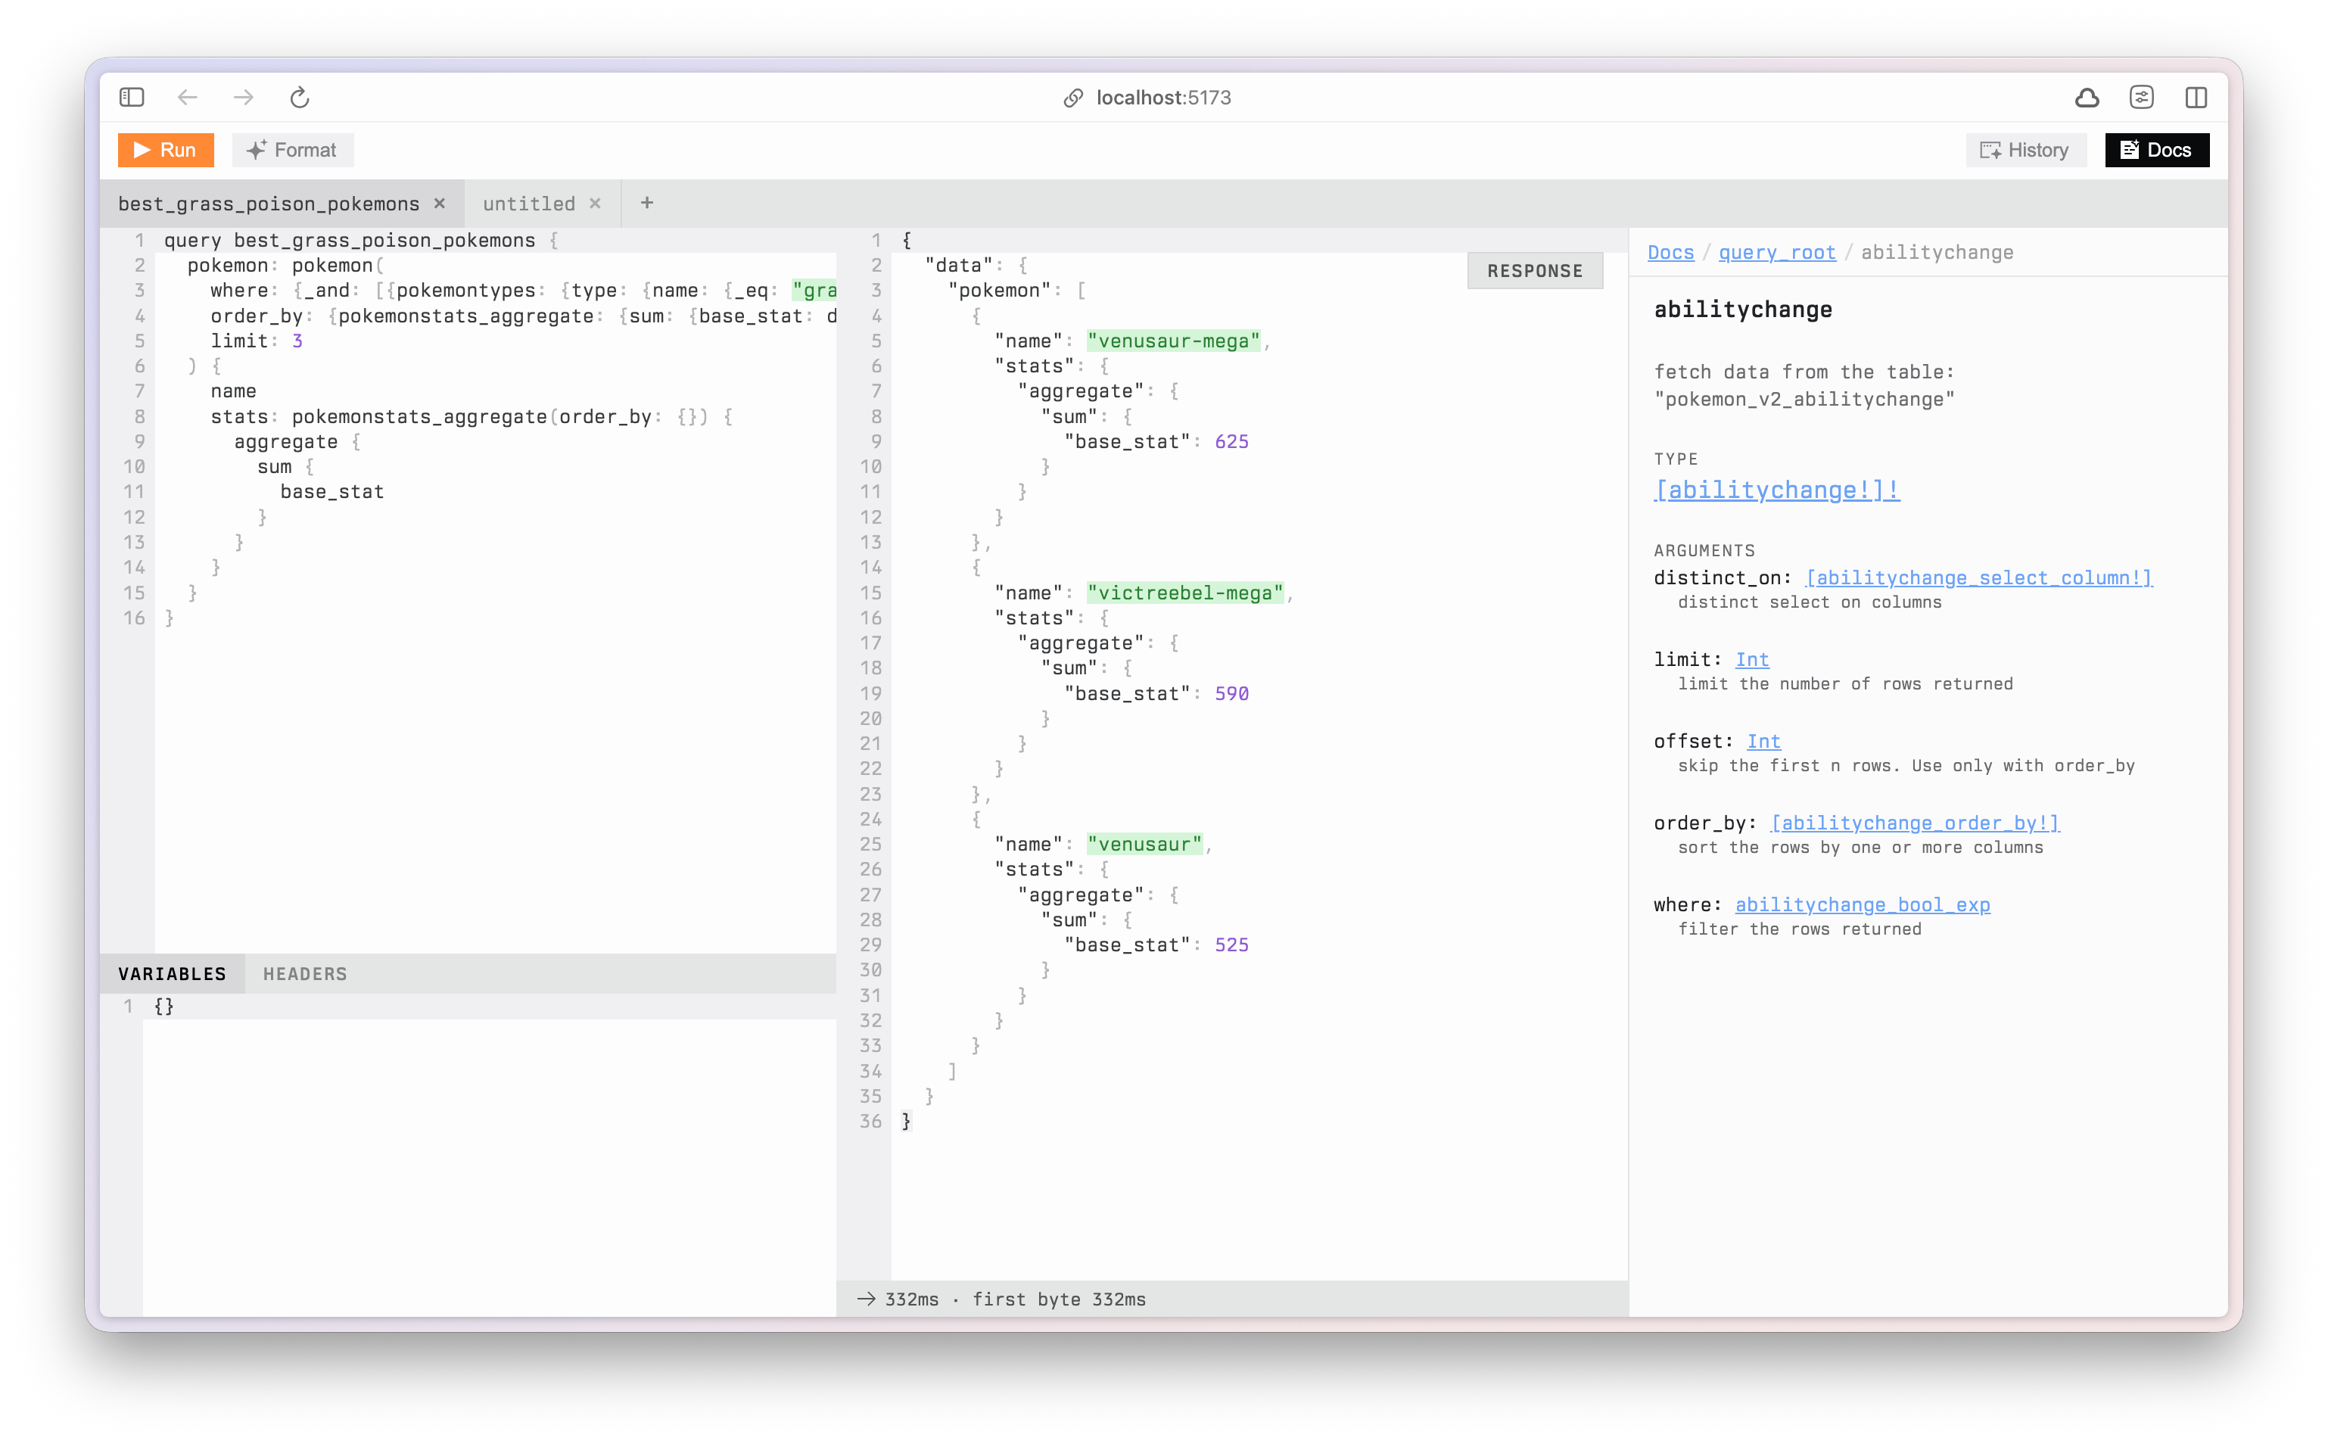The width and height of the screenshot is (2328, 1444).
Task: Select the VARIABLES tab
Action: tap(172, 974)
